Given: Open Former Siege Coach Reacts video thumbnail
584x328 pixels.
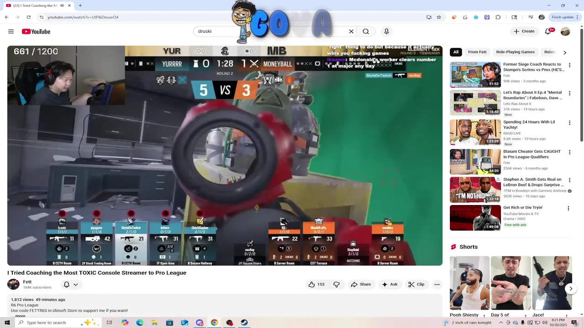Looking at the screenshot, I should click(475, 75).
